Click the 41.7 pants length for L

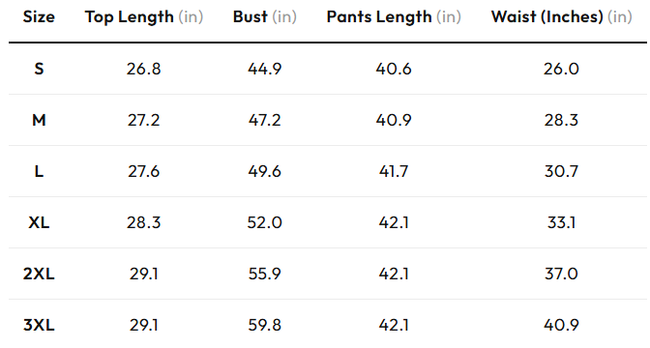pyautogui.click(x=394, y=171)
